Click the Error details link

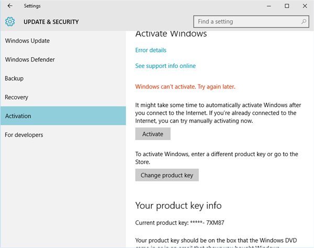pyautogui.click(x=151, y=50)
